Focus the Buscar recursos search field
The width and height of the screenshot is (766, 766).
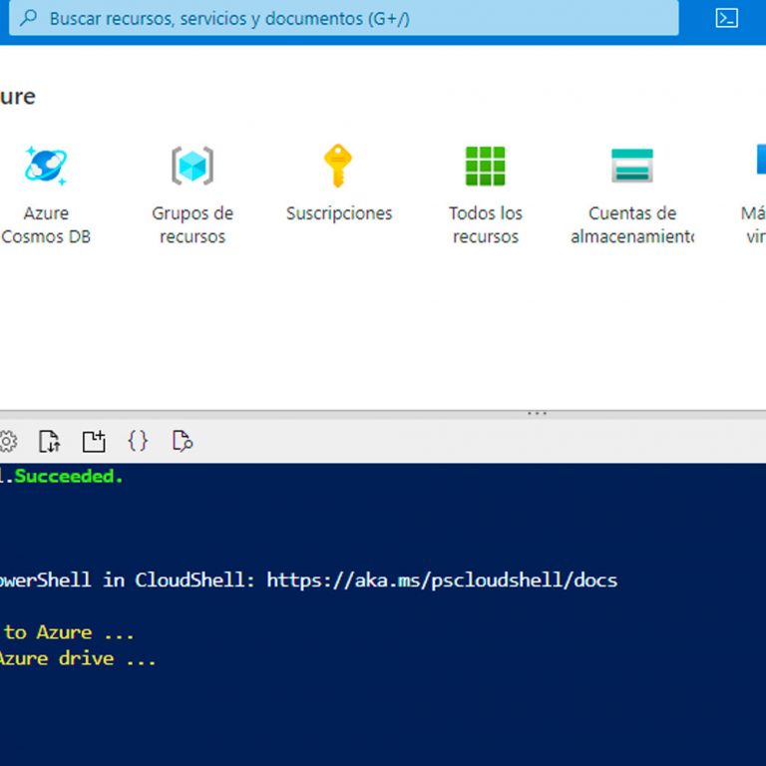(x=343, y=18)
